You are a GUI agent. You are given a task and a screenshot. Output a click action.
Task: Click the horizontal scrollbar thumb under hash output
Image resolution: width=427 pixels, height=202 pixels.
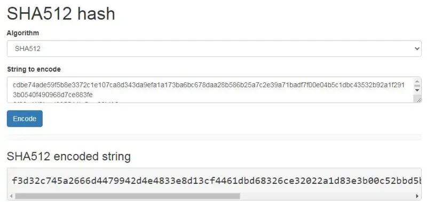point(128,196)
